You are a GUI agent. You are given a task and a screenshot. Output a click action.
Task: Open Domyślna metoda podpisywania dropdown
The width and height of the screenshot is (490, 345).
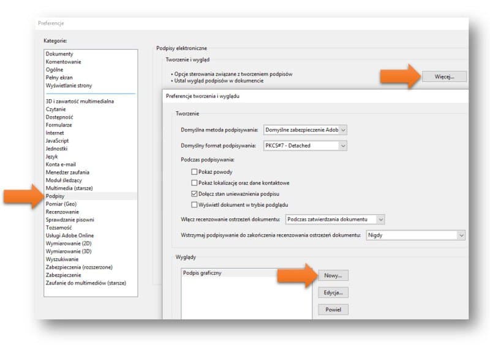tap(305, 130)
